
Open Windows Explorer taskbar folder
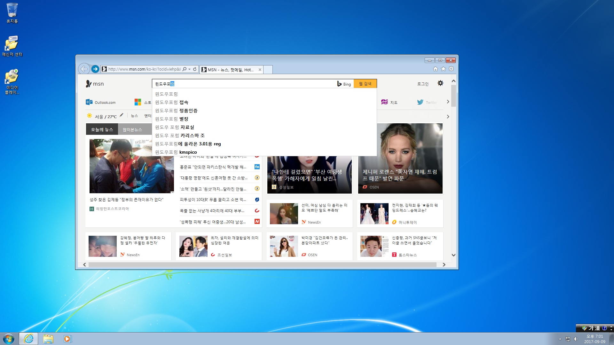point(48,339)
